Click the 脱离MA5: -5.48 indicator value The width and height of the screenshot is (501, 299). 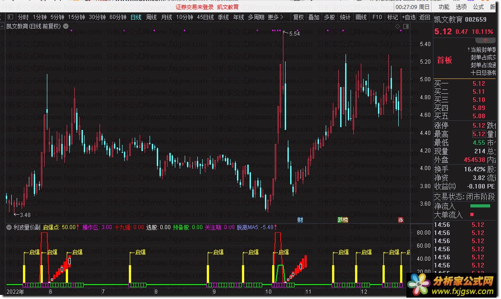(256, 227)
